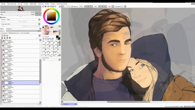Open the Filter menu
This screenshot has height=110, width=195.
point(41,4)
